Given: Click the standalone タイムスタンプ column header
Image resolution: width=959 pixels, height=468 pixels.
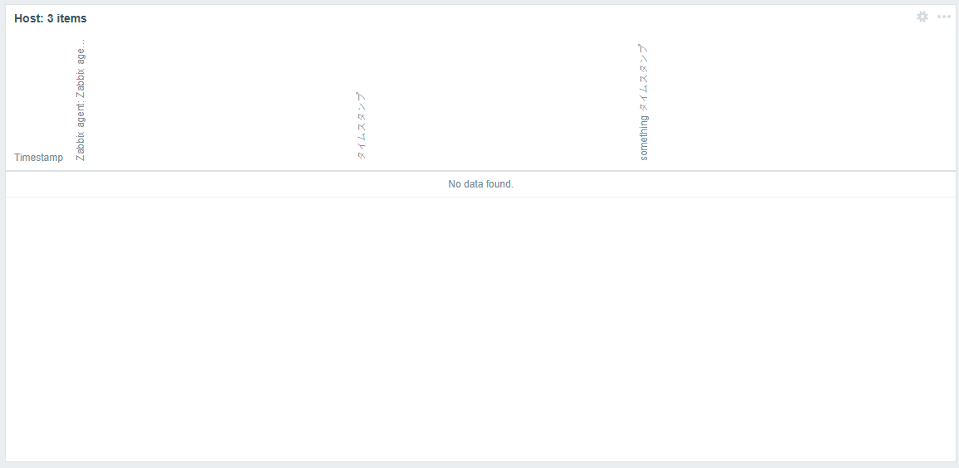Looking at the screenshot, I should [x=361, y=125].
